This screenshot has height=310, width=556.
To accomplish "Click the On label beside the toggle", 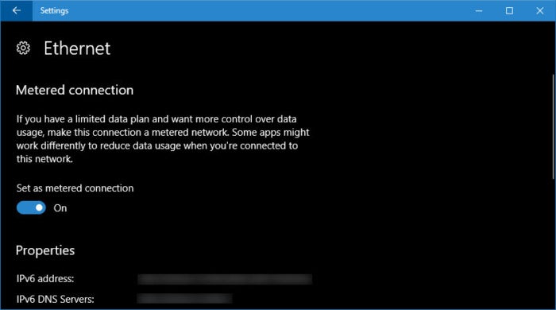I will [x=60, y=208].
